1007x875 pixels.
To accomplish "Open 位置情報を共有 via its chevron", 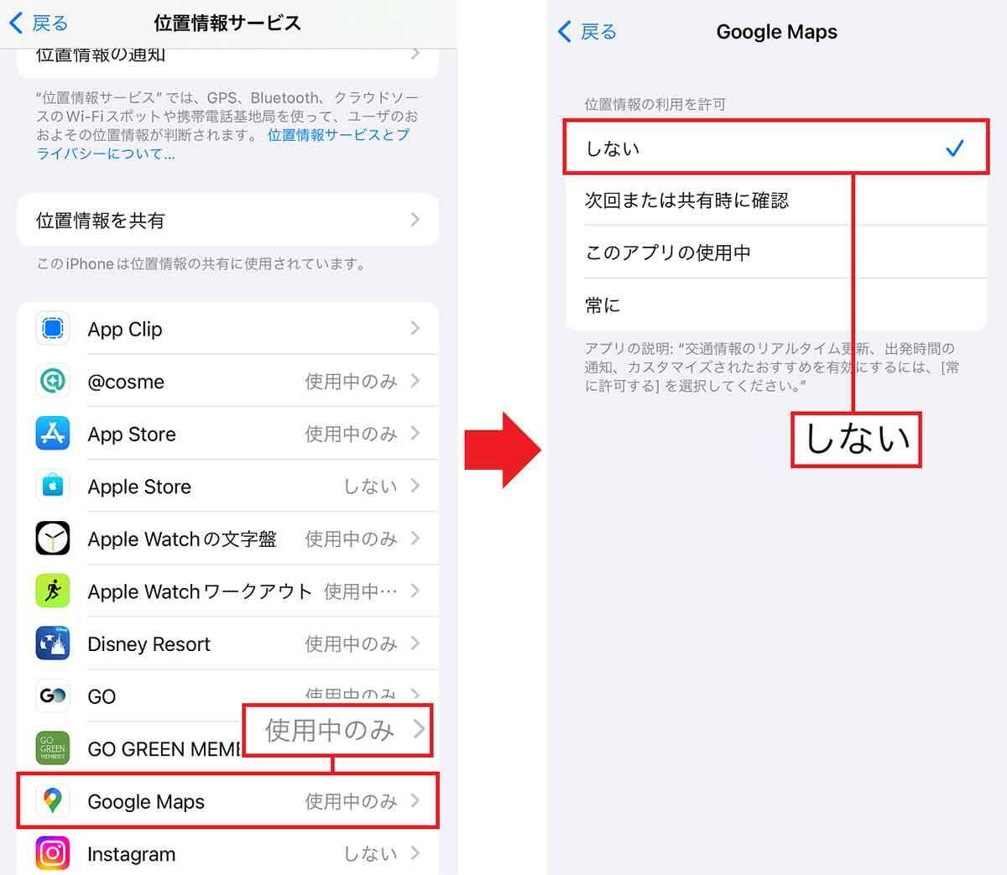I will tap(415, 220).
